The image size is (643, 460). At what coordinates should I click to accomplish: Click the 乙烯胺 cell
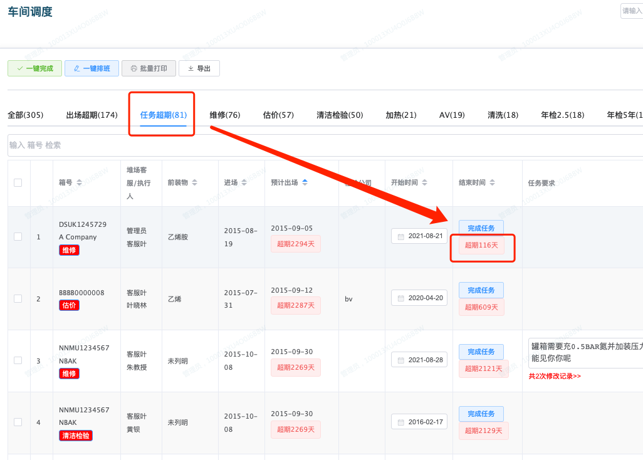pos(178,237)
